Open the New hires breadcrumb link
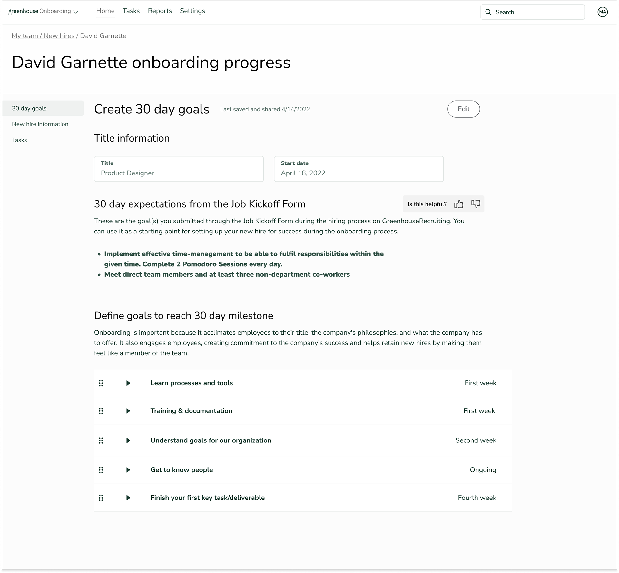Viewport: 619px width, 573px height. (x=59, y=36)
